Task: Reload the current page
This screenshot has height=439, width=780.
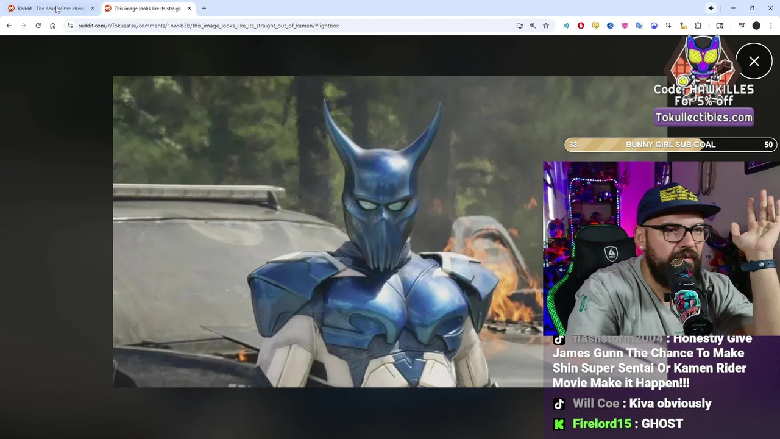Action: (38, 26)
